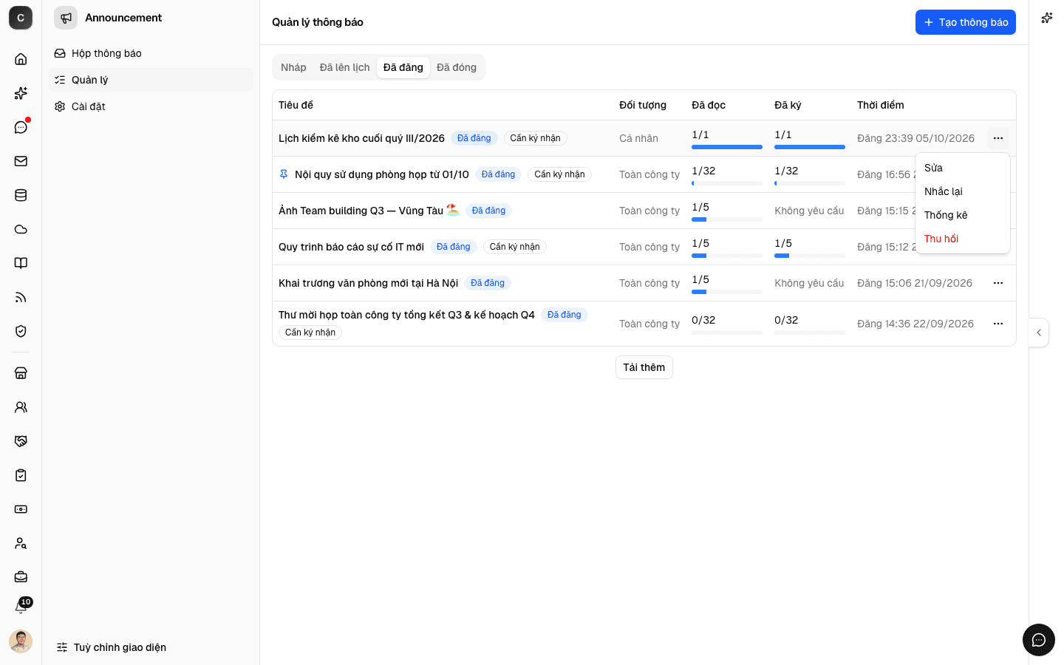The image size is (1064, 665).
Task: Open notifications bell with badge 10
Action: click(21, 607)
